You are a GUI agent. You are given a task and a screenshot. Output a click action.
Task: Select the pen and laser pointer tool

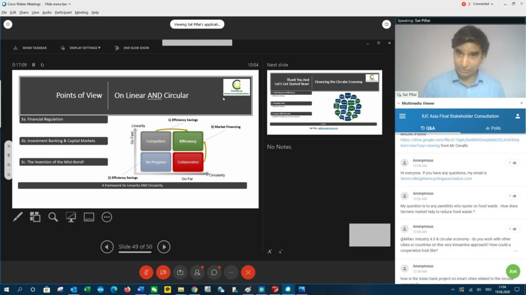coord(17,217)
